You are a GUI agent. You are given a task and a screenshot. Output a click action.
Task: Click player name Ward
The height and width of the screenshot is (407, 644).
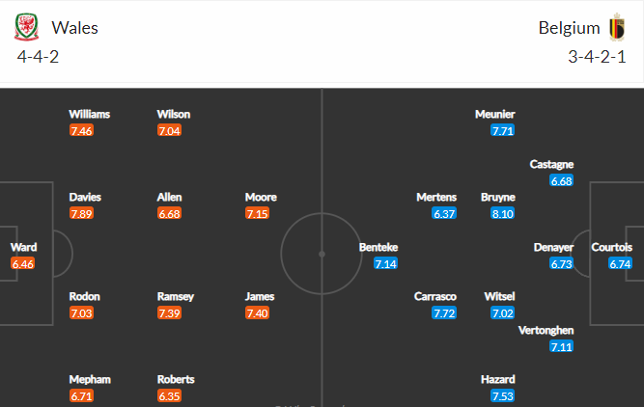[x=23, y=247]
